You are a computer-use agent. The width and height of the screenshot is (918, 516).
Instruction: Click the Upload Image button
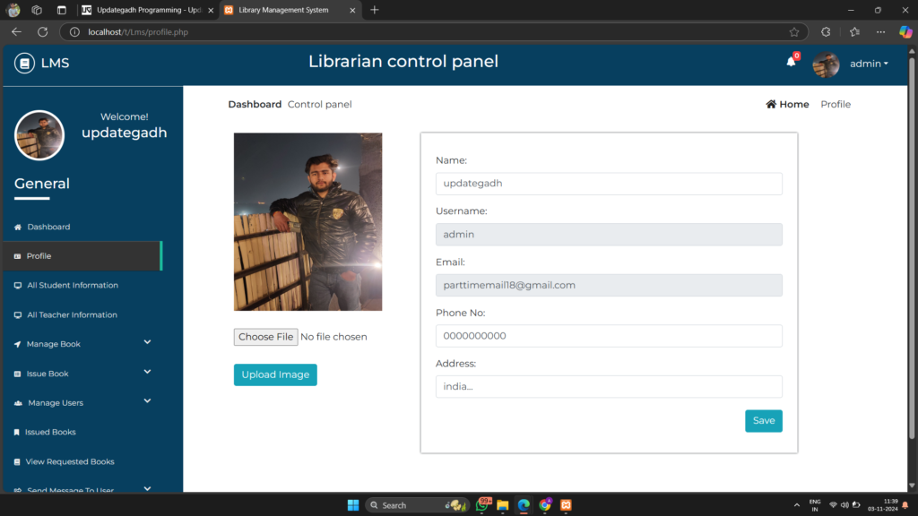tap(275, 375)
